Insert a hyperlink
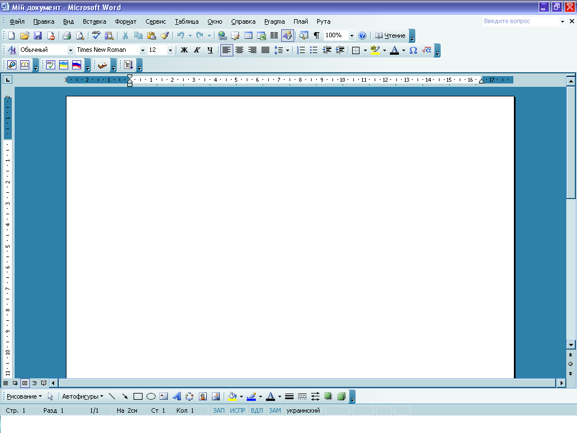Screen dimensions: 577x433 (222, 36)
